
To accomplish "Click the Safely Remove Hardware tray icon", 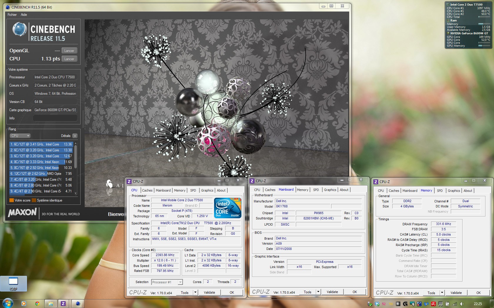I will tap(370, 304).
